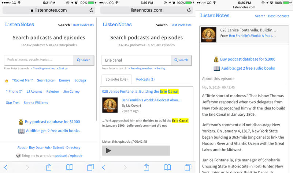Select trending search Rakuten
The width and height of the screenshot is (293, 173).
53,92
